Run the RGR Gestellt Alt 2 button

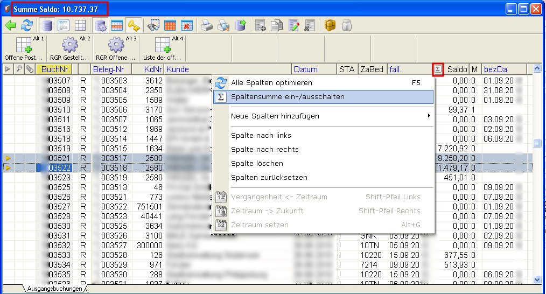70,48
